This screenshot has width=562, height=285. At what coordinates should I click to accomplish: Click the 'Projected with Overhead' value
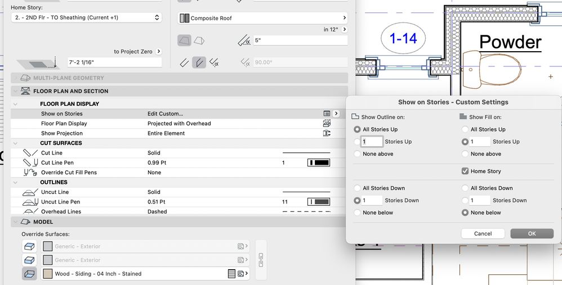(179, 123)
